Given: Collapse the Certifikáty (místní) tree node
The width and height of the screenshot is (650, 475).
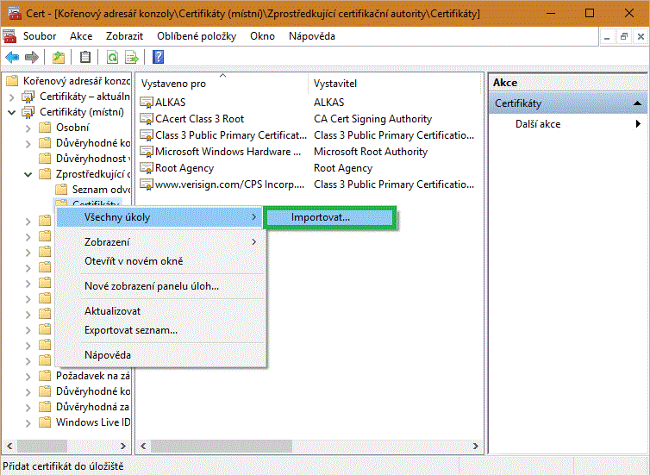Looking at the screenshot, I should click(12, 112).
